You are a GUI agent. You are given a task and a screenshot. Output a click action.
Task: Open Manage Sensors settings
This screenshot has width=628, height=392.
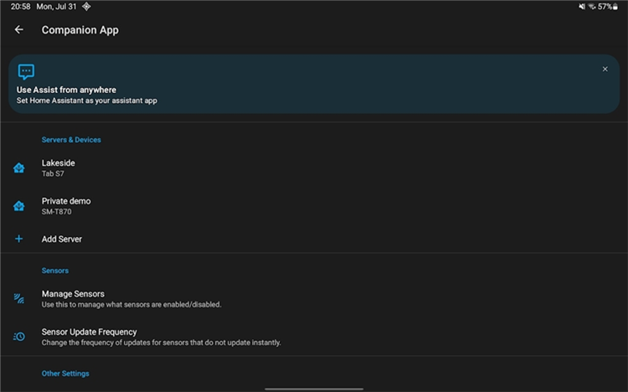tap(73, 294)
